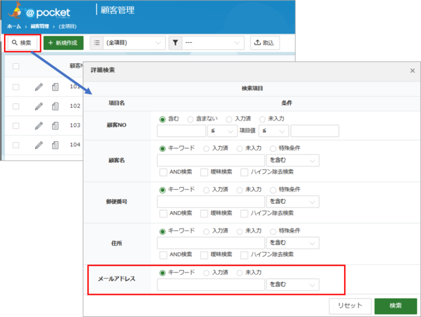421x317 pixels.
Task: Click the filter funnel icon
Action: [x=176, y=43]
